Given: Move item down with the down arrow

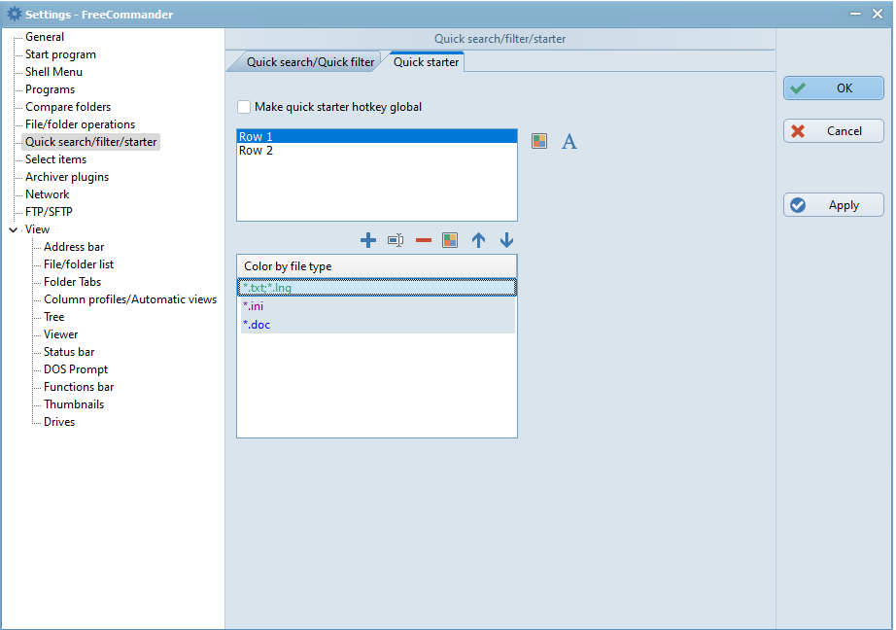Looking at the screenshot, I should point(506,240).
